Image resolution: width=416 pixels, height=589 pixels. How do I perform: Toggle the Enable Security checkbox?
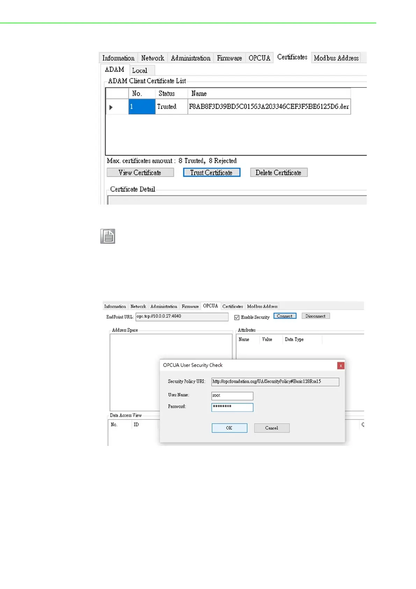point(237,317)
